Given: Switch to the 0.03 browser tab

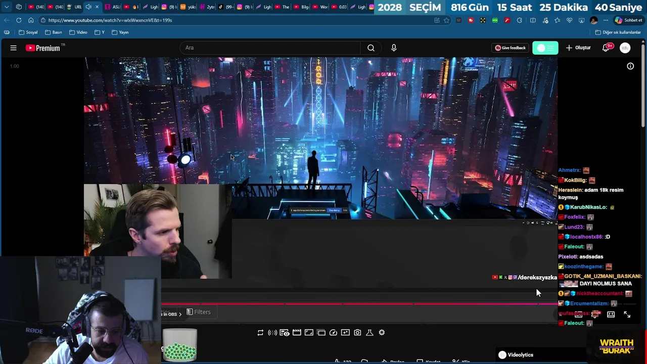Looking at the screenshot, I should point(340,7).
